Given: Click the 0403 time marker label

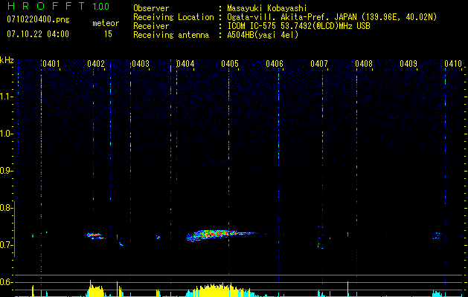Looking at the screenshot, I should click(x=141, y=64).
